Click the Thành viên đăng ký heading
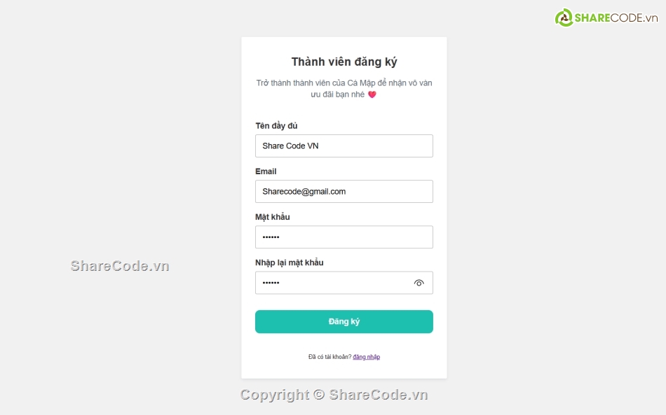 tap(344, 62)
